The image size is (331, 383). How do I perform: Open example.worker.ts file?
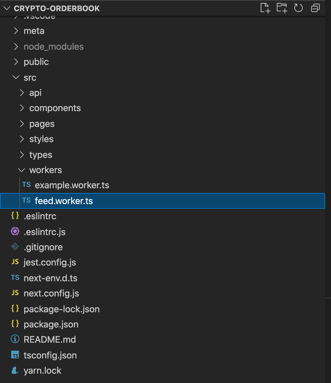pyautogui.click(x=163, y=185)
